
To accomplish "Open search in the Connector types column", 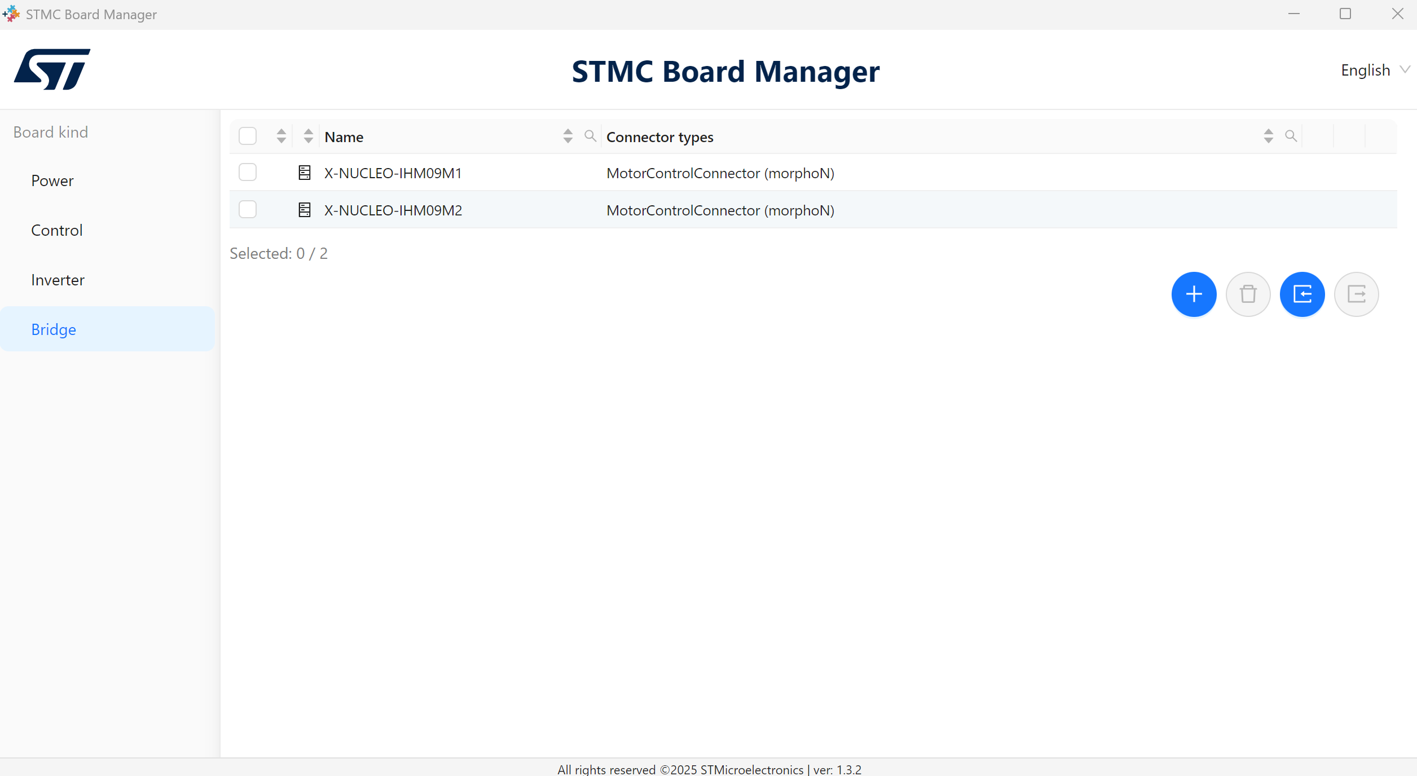I will click(1291, 136).
